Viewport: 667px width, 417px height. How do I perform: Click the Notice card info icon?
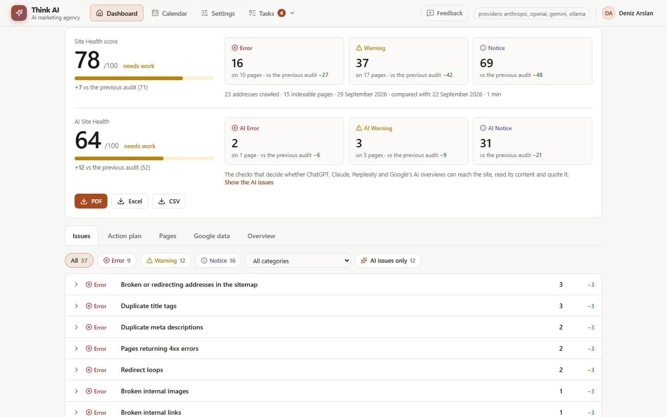[483, 48]
